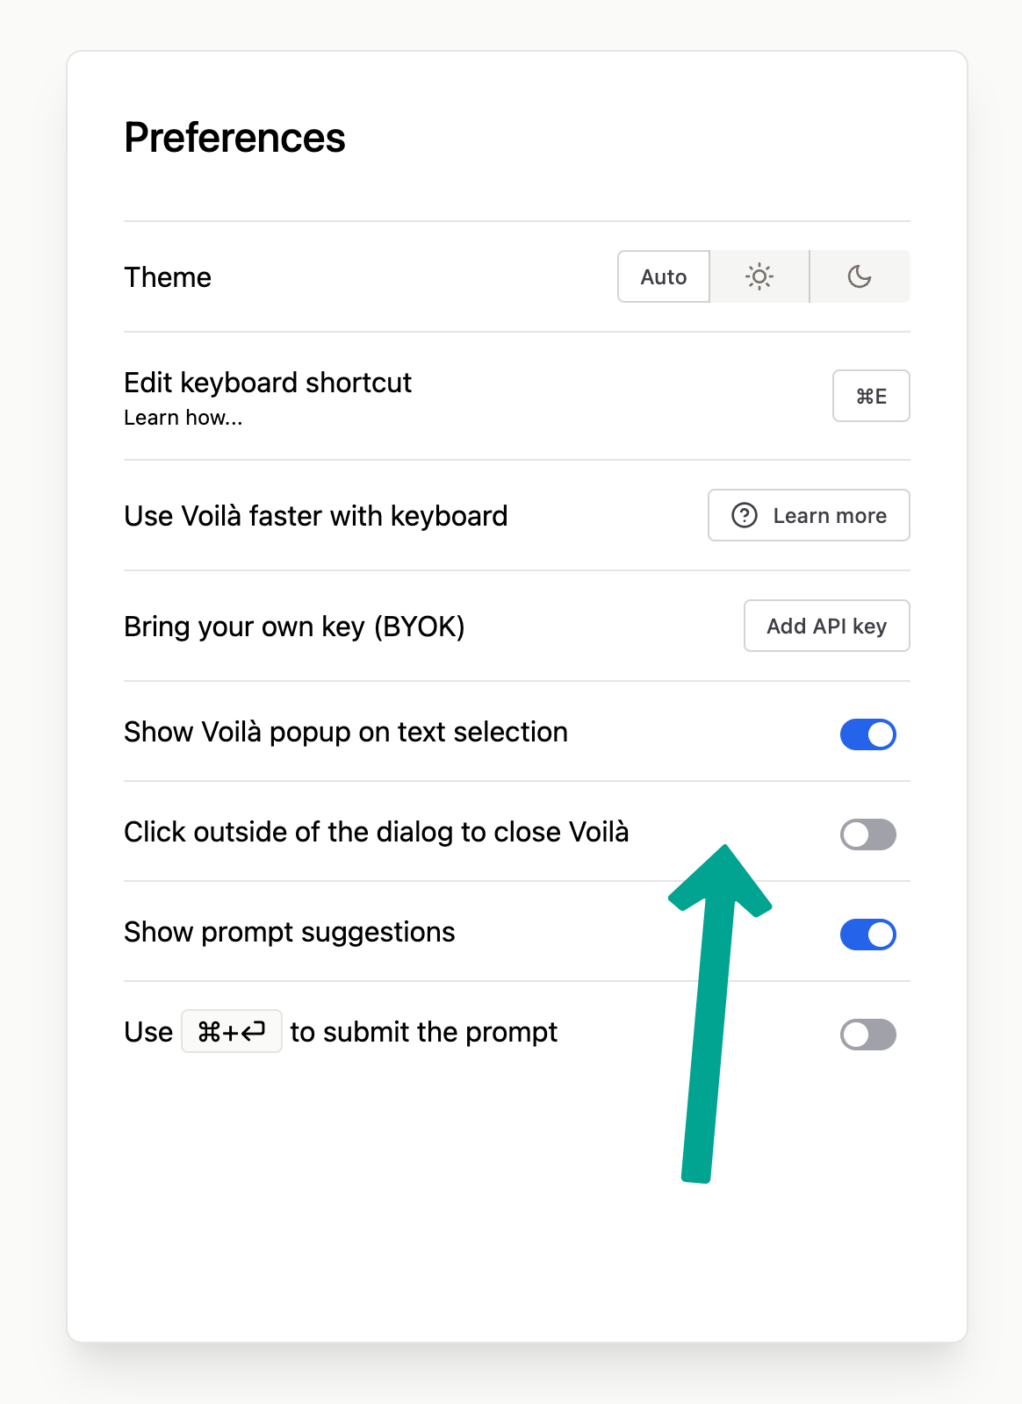Viewport: 1022px width, 1404px height.
Task: Turn off Show prompt suggestions toggle
Action: click(868, 935)
